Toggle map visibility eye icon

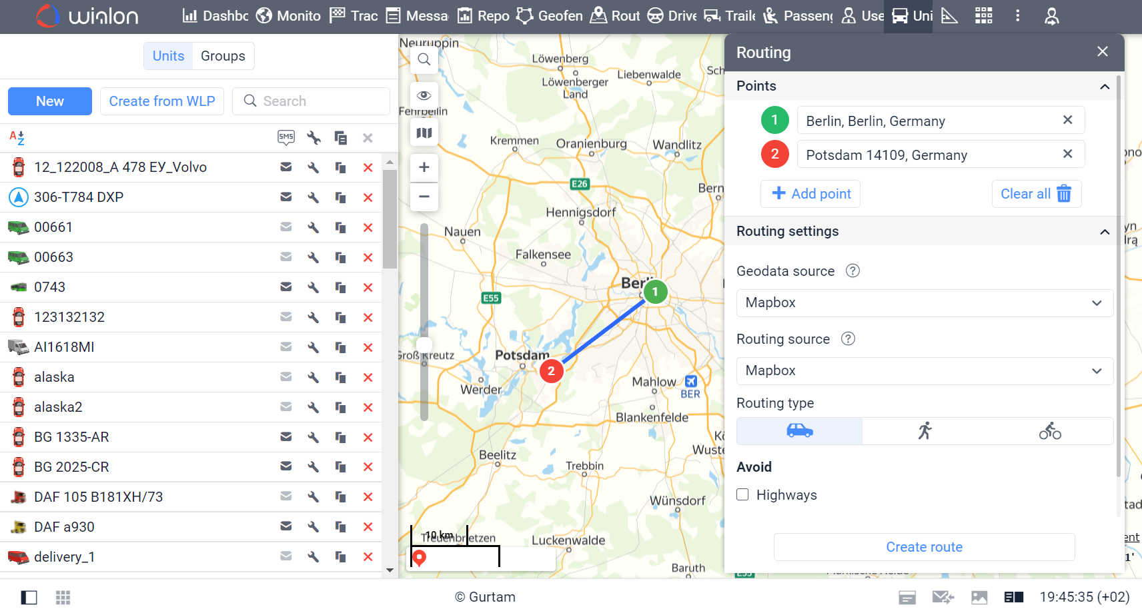click(424, 95)
